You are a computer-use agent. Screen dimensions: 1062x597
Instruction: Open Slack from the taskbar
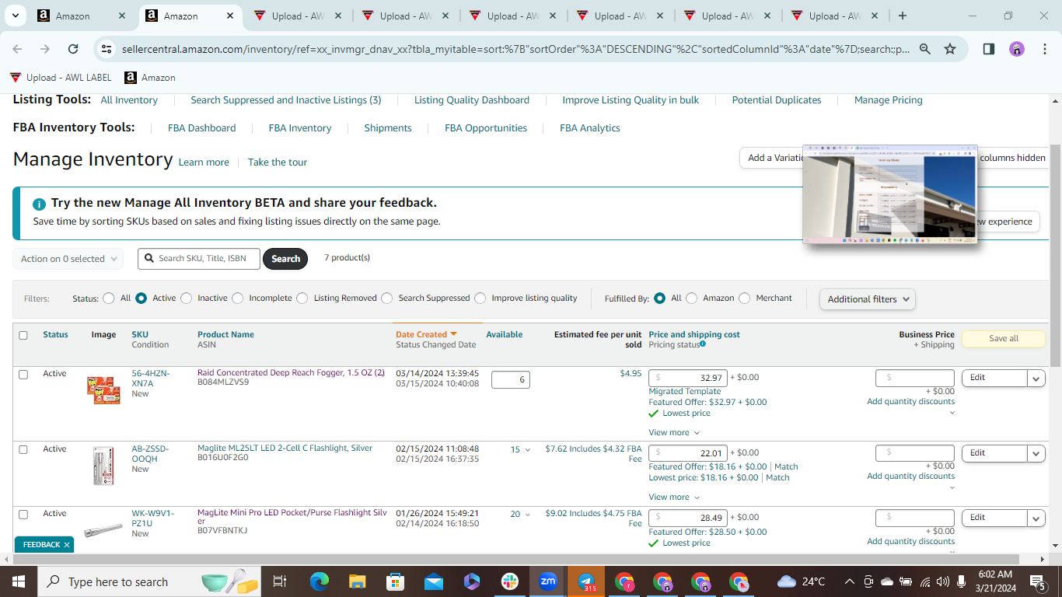(510, 581)
